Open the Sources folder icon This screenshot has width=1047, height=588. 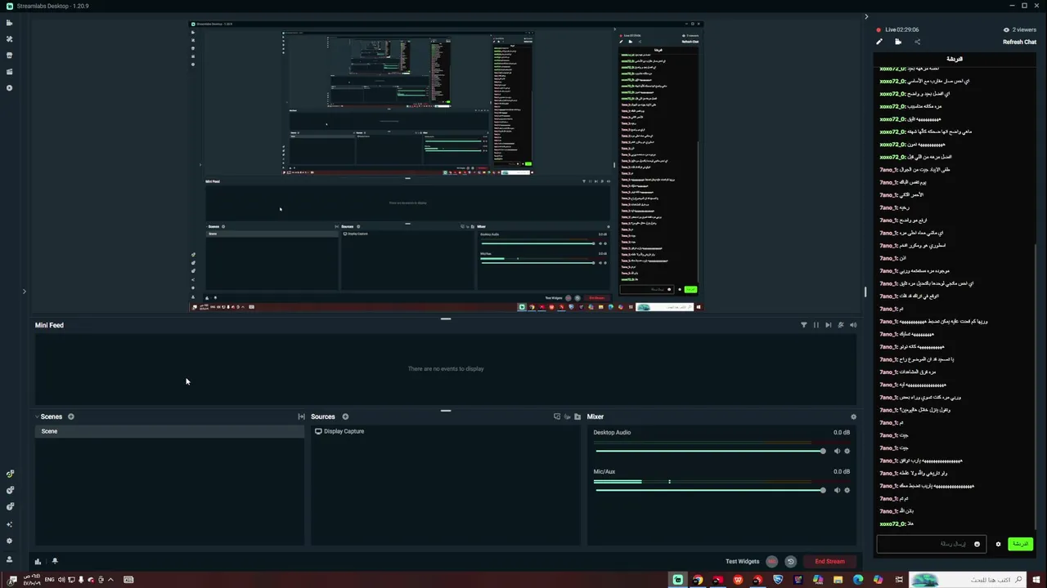577,416
